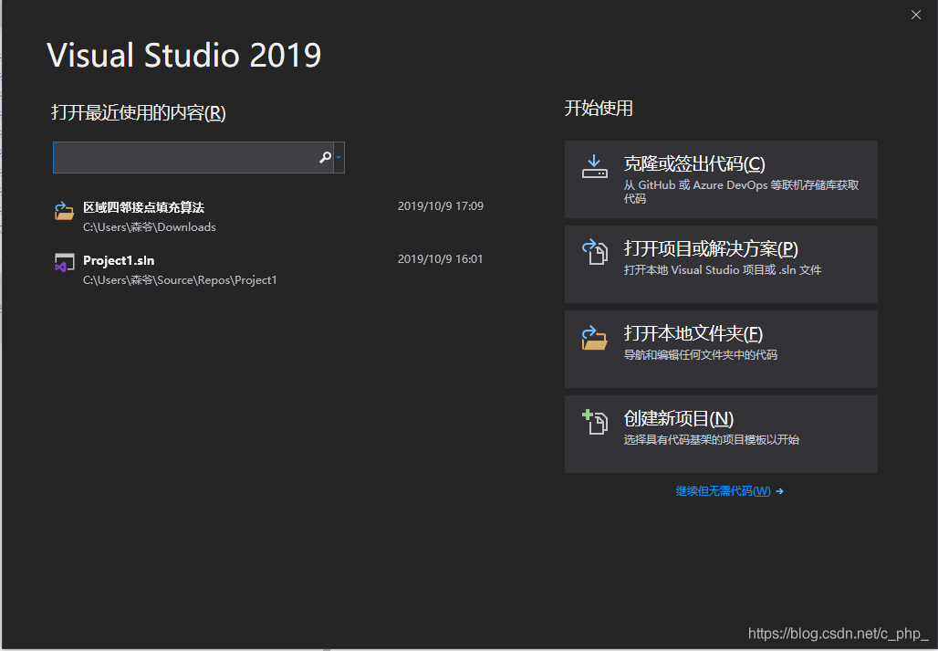Click the folder icon beside 区域四邻接点填充算法

64,212
